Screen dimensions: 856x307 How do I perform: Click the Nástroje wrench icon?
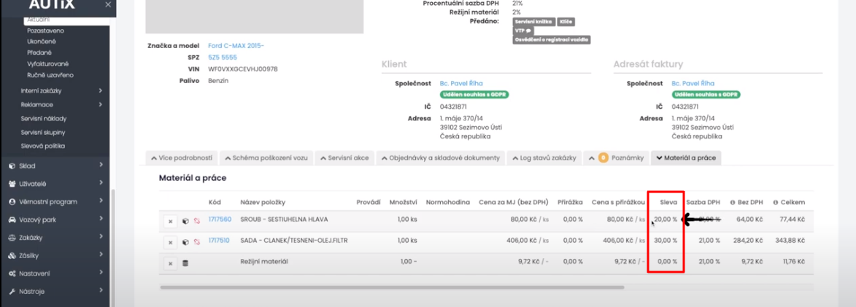(x=12, y=292)
